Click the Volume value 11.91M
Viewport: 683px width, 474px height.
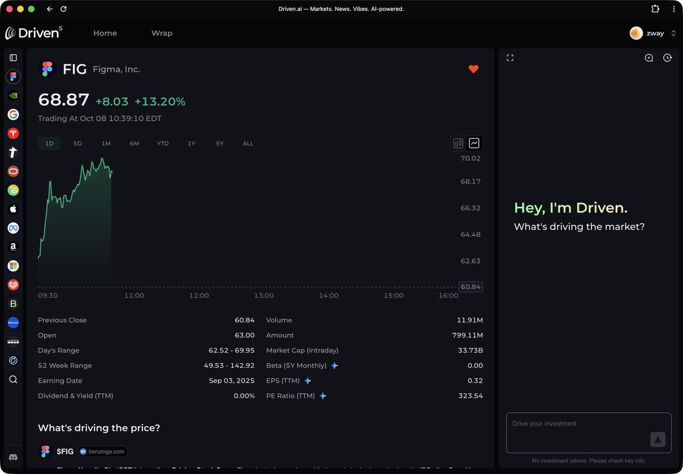(470, 320)
